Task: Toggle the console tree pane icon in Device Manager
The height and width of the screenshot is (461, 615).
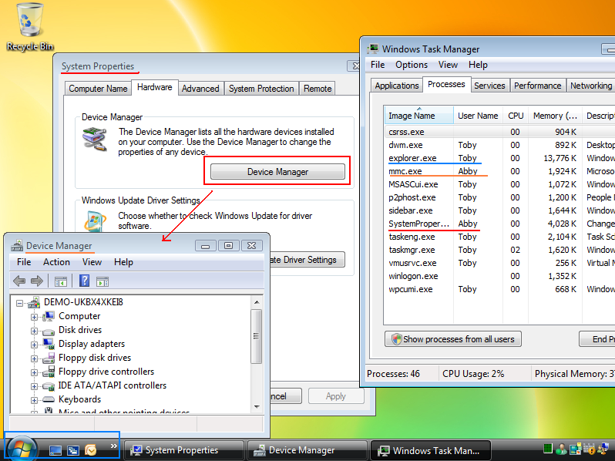Action: click(x=61, y=281)
